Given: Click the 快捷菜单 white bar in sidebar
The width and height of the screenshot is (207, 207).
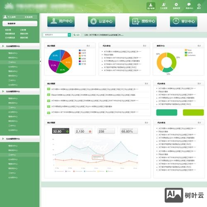Looking at the screenshot, I should (x=20, y=24).
